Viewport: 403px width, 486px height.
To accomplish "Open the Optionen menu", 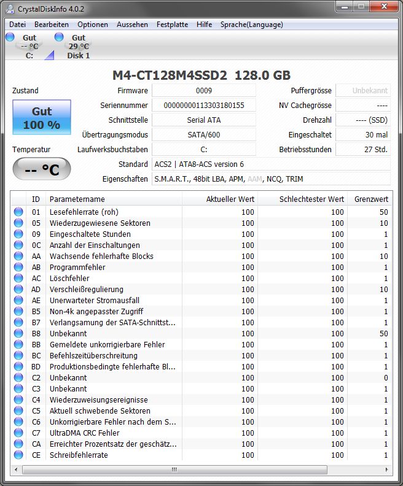I will (x=93, y=25).
